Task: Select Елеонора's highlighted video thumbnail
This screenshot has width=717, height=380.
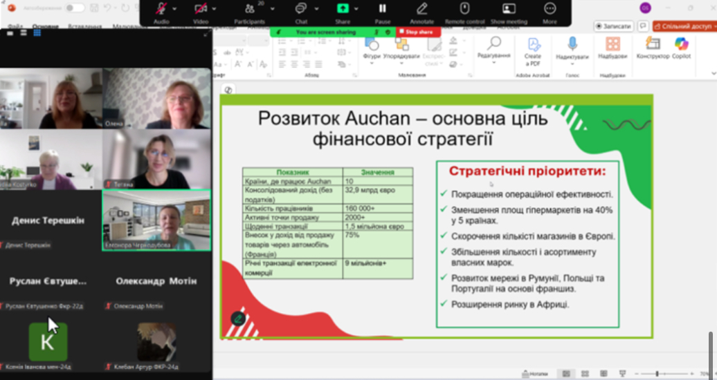Action: [156, 220]
